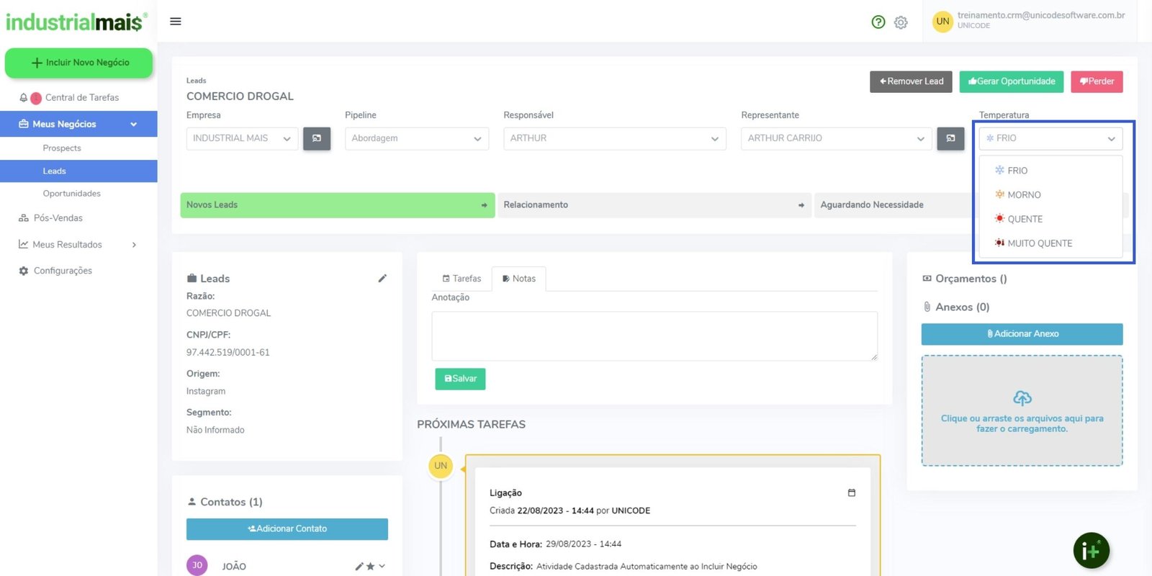Viewport: 1152px width, 576px height.
Task: Click the green i+ floating button
Action: [x=1091, y=551]
